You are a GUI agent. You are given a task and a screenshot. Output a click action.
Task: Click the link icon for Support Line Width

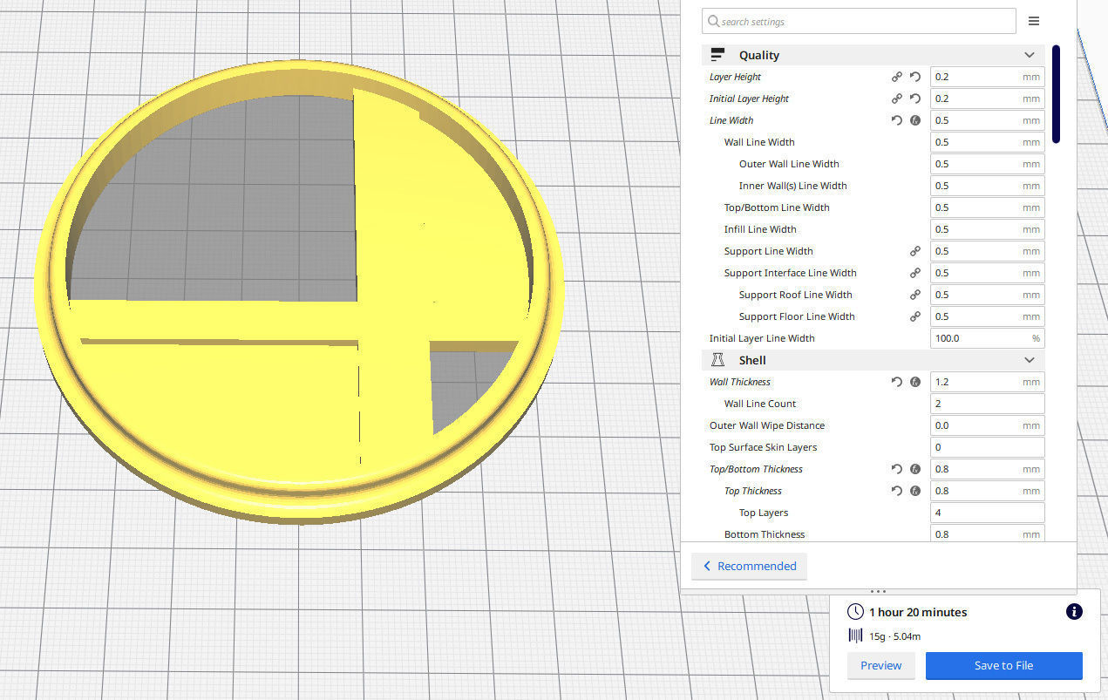tap(915, 251)
